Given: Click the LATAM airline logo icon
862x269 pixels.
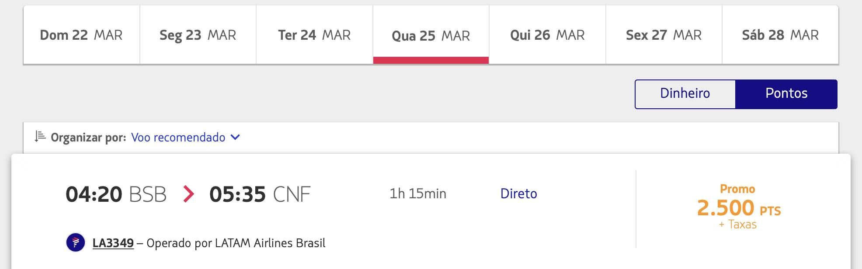Looking at the screenshot, I should click(75, 242).
